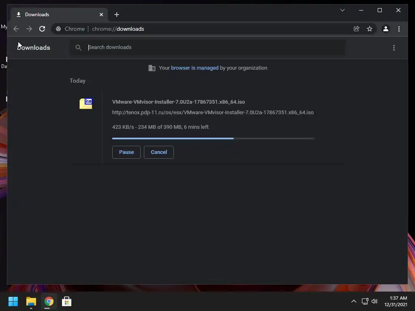
Task: Reload the downloads page
Action: [42, 29]
